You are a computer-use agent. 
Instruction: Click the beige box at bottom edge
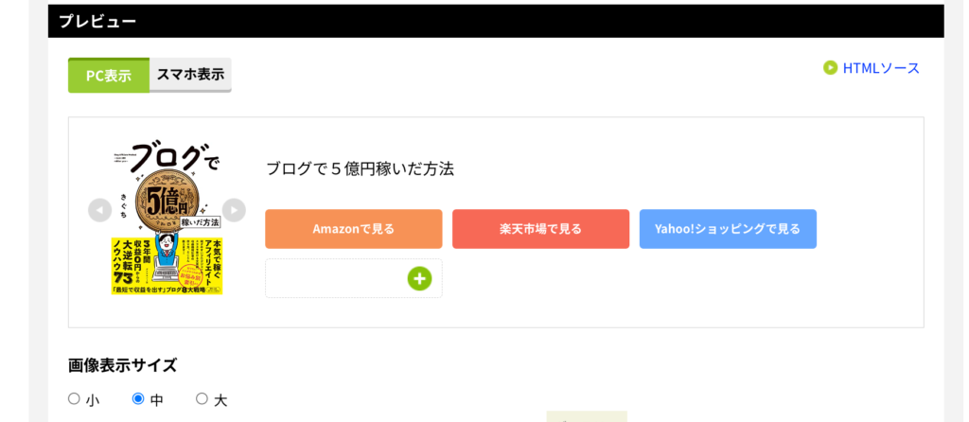pyautogui.click(x=587, y=416)
